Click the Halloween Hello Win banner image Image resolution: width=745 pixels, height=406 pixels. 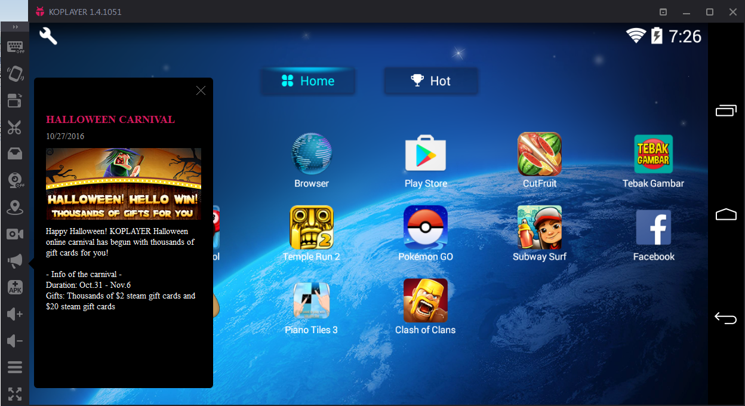[x=124, y=184]
